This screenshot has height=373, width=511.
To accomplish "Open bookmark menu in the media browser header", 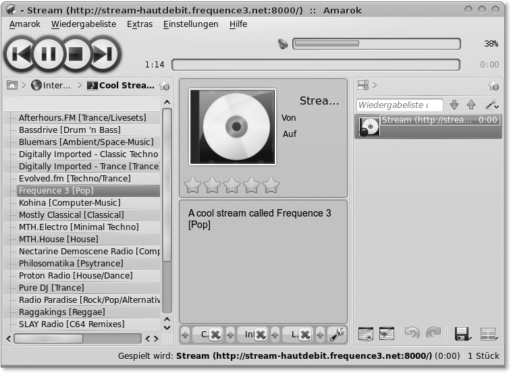I will coord(164,86).
